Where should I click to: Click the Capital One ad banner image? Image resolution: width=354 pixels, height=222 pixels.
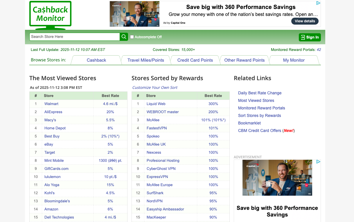(x=134, y=14)
